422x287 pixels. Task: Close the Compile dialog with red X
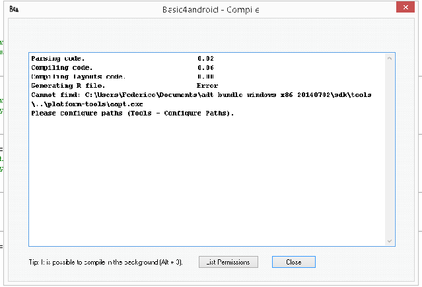[405, 7]
